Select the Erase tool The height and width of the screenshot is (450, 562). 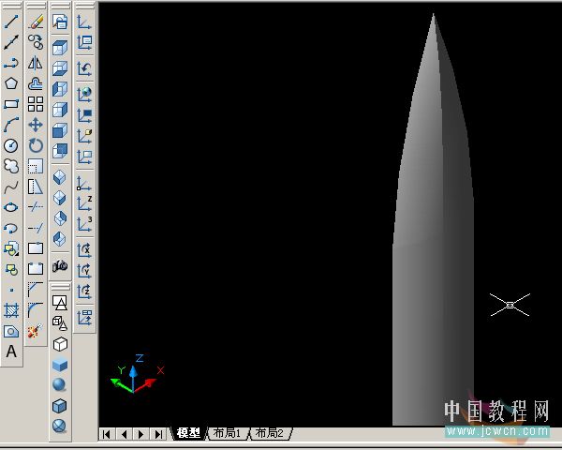[x=36, y=21]
